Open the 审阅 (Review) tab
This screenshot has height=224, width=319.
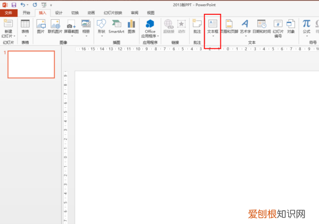coord(135,13)
